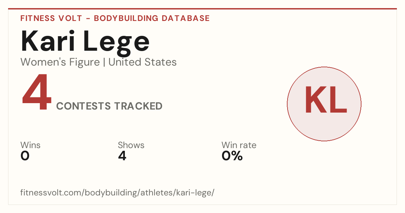The height and width of the screenshot is (213, 405).
Task: Click the Kari Lege name heading
Action: point(85,42)
